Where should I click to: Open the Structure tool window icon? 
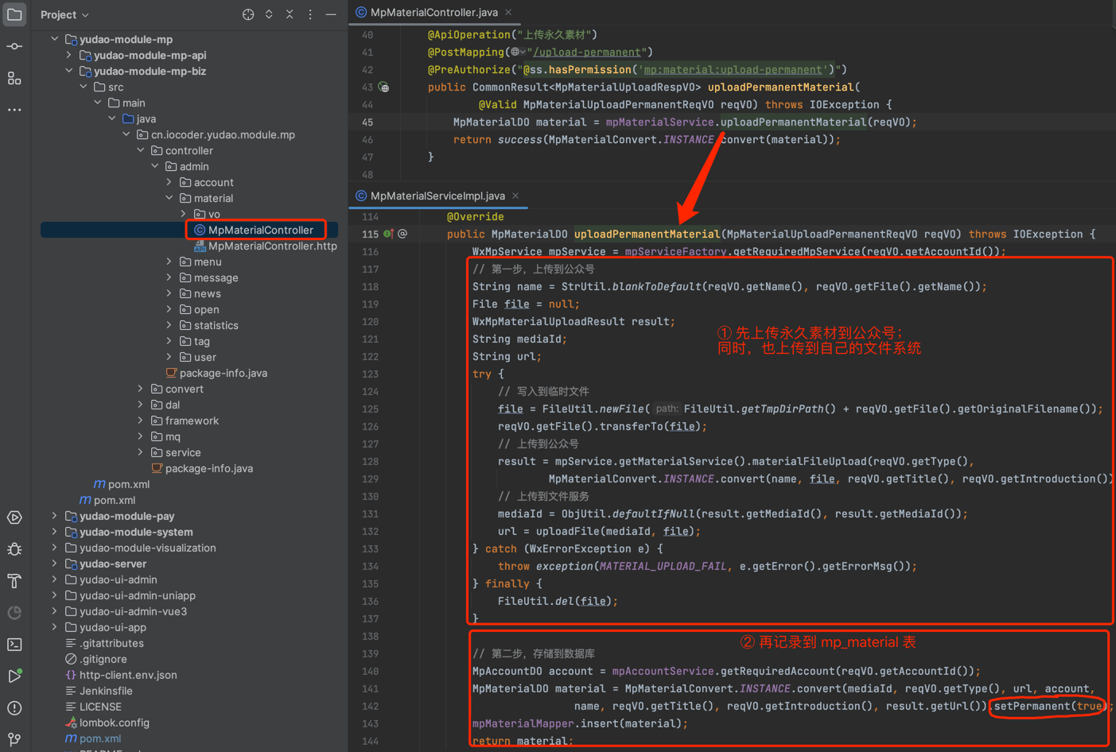14,79
